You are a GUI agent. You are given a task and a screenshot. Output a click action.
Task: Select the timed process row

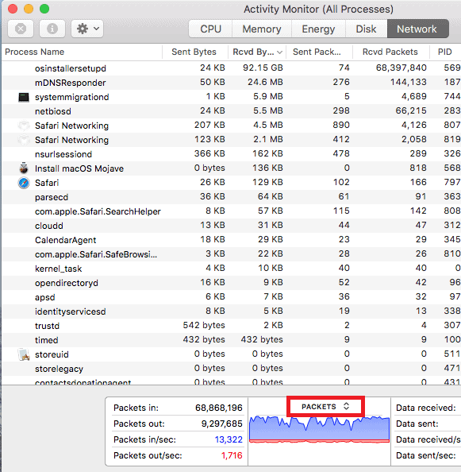pyautogui.click(x=232, y=340)
